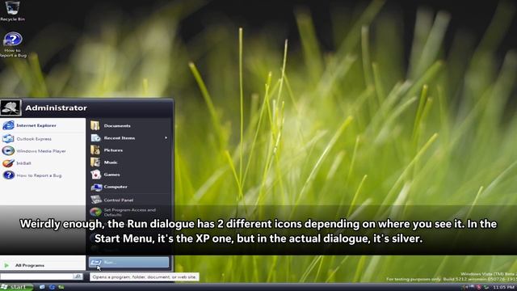The width and height of the screenshot is (517, 291).
Task: Expand the Recent Items submenu arrow
Action: (166, 138)
